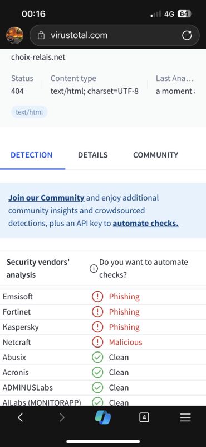
Task: Go back with the left arrow
Action: click(x=20, y=417)
